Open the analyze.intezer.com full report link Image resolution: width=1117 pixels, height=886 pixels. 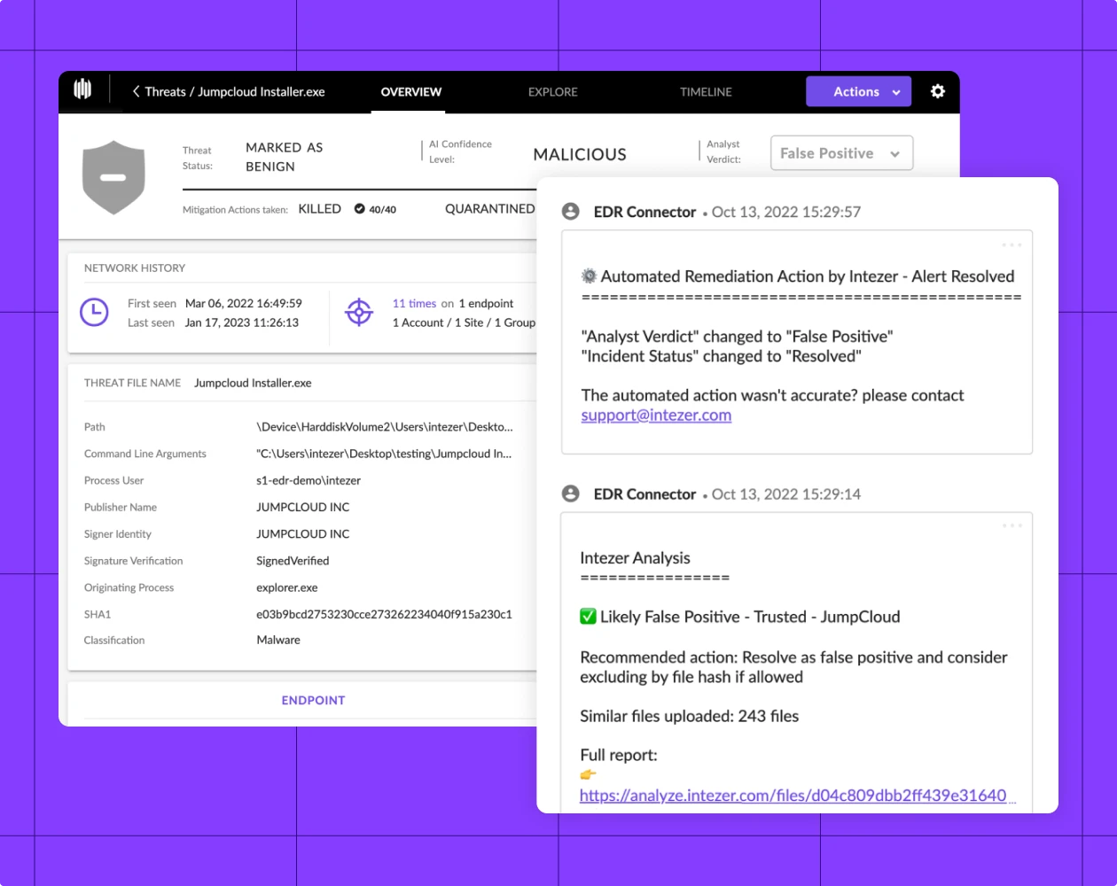(793, 796)
